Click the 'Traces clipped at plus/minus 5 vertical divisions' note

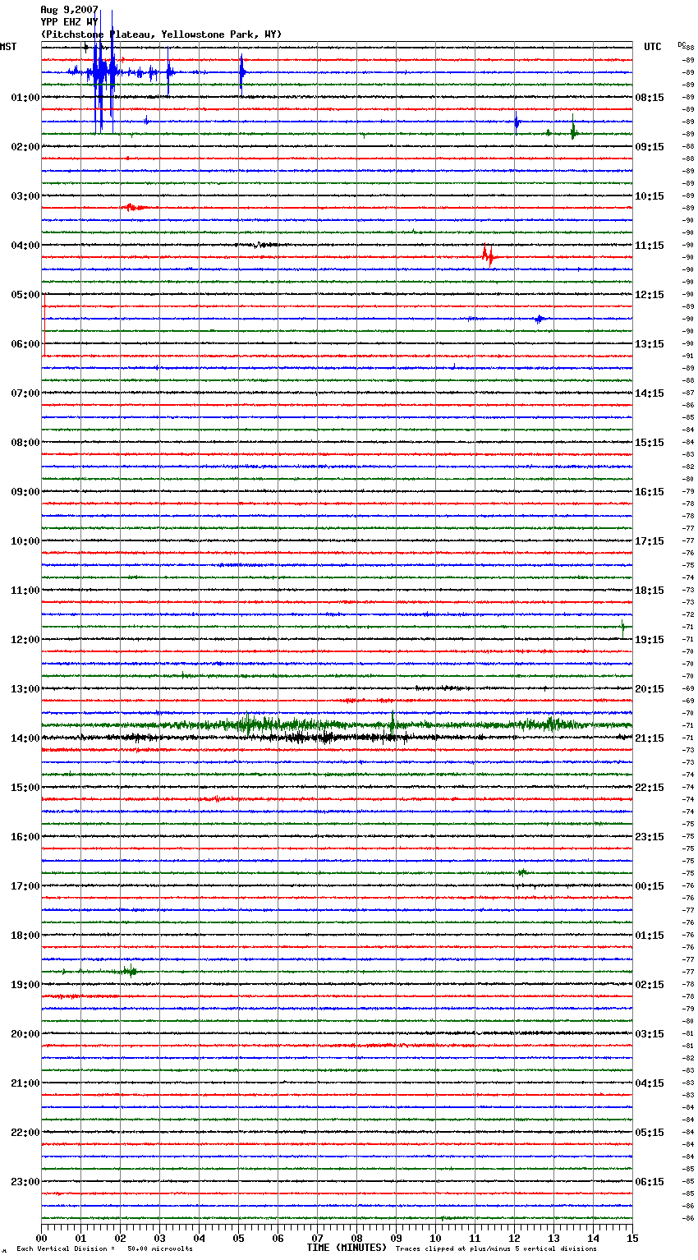496,1249
